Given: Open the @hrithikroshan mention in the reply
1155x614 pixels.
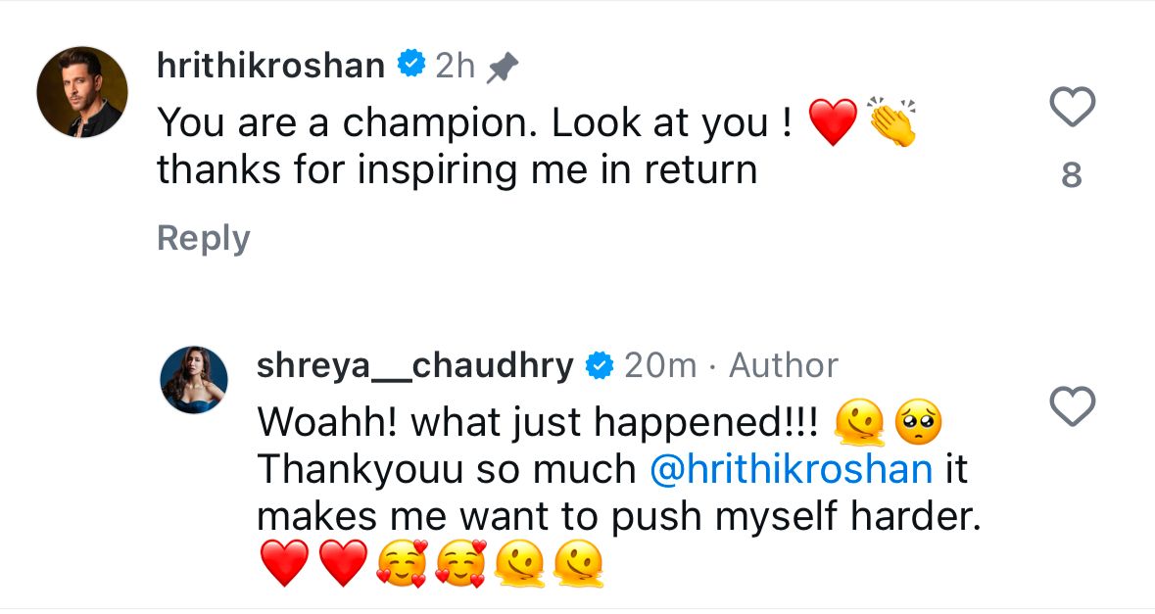Looking at the screenshot, I should (791, 470).
